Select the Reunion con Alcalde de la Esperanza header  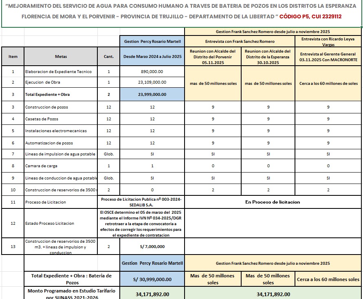(268, 57)
